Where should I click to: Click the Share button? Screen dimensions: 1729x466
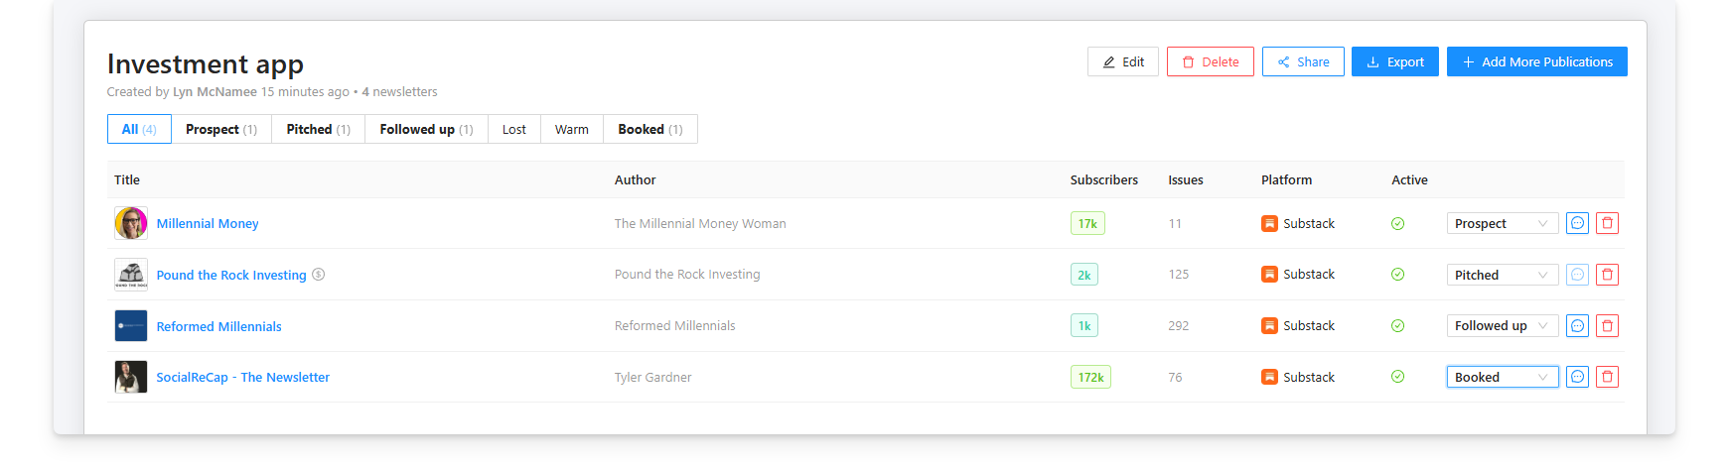click(1303, 61)
